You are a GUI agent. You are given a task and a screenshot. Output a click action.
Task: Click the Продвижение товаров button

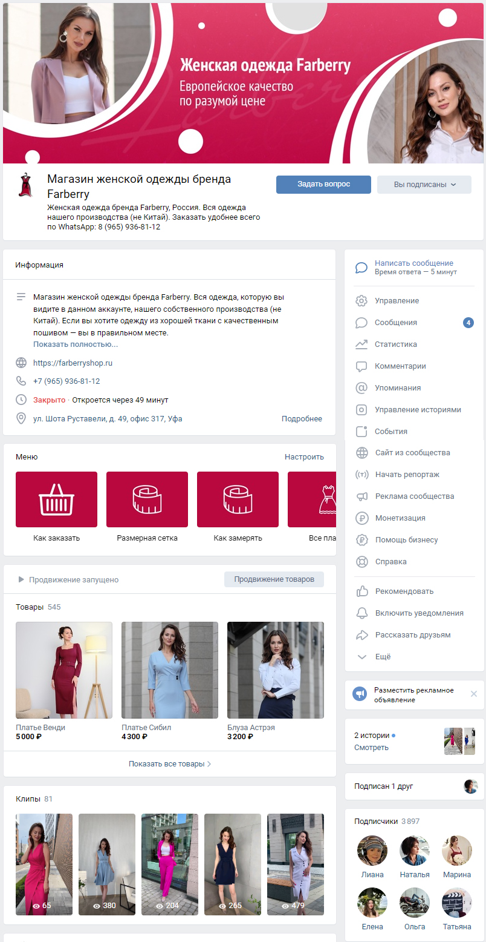tap(274, 579)
